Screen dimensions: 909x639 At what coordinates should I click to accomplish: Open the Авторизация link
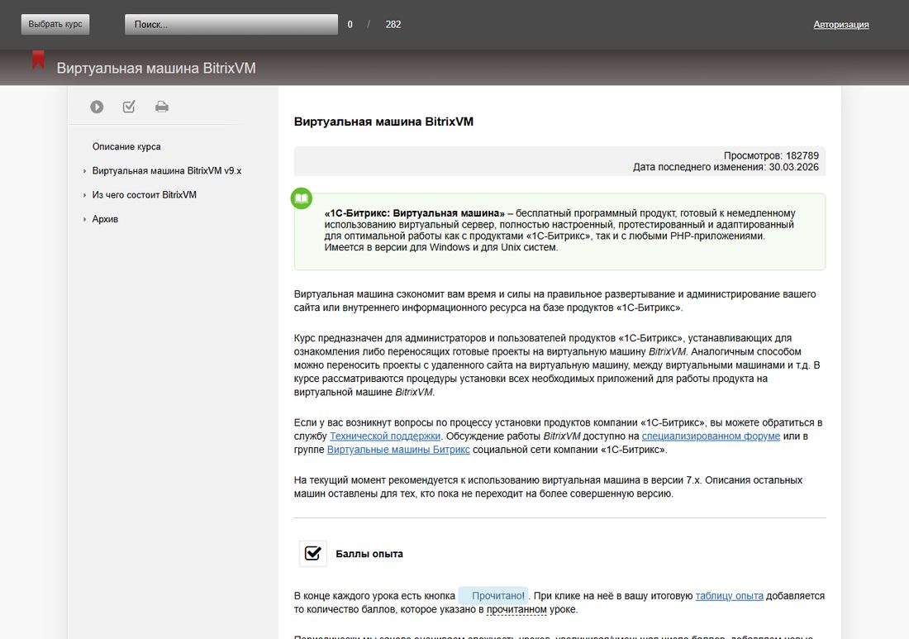pyautogui.click(x=840, y=24)
